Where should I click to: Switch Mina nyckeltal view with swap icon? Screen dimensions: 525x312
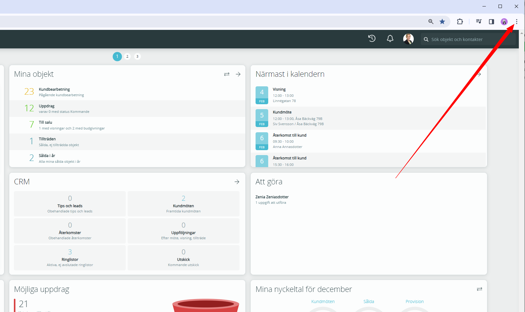point(479,289)
